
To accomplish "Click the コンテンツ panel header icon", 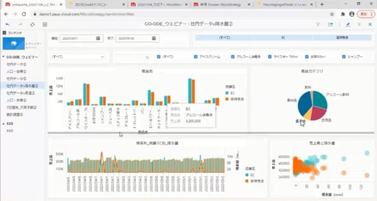I will coord(4,33).
